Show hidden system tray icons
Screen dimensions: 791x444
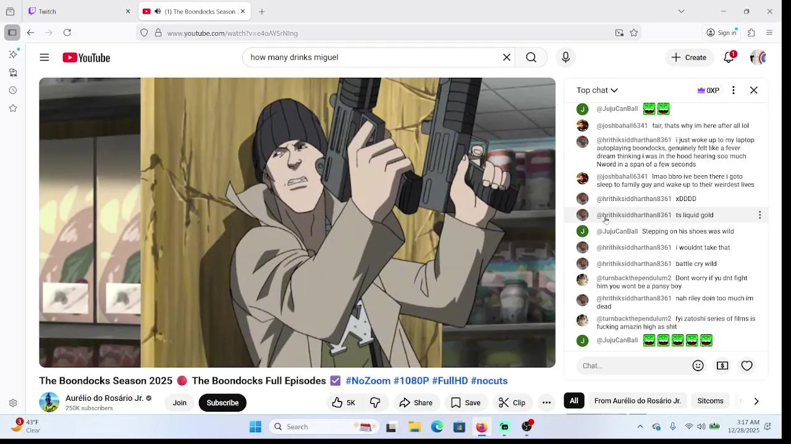click(x=640, y=427)
